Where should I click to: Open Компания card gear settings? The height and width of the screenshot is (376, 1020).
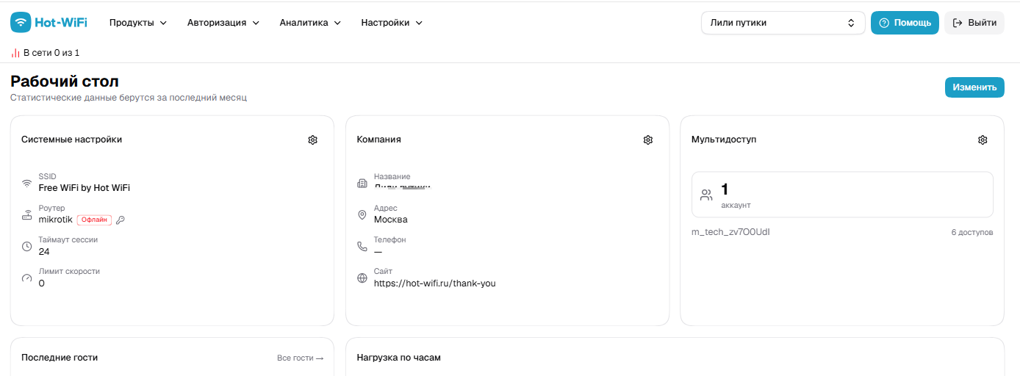(647, 140)
